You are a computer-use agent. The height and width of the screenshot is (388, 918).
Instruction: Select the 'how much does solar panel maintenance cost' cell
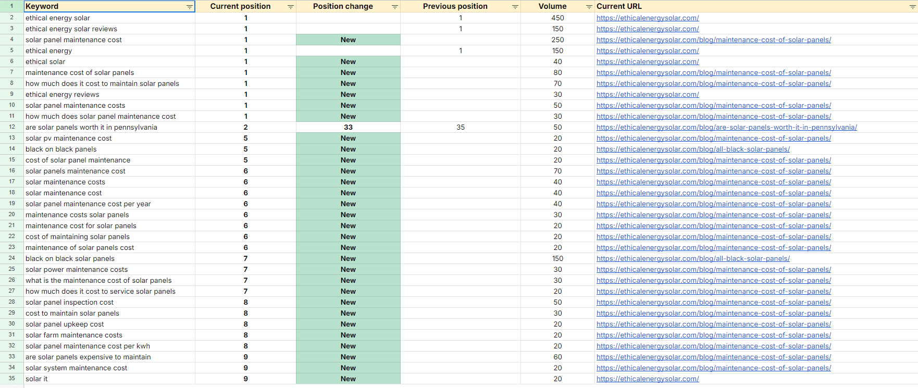point(109,116)
